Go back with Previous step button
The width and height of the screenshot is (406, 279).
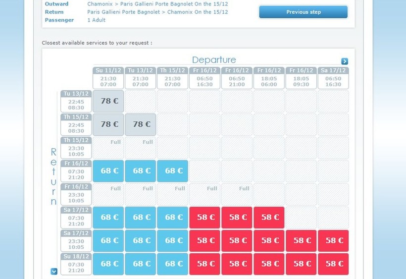pyautogui.click(x=303, y=12)
